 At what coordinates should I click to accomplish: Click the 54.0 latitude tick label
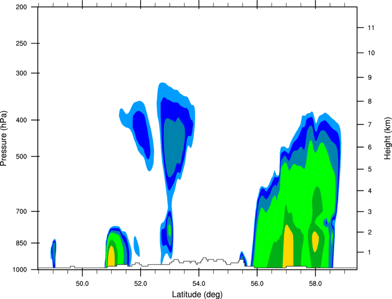coord(199,284)
